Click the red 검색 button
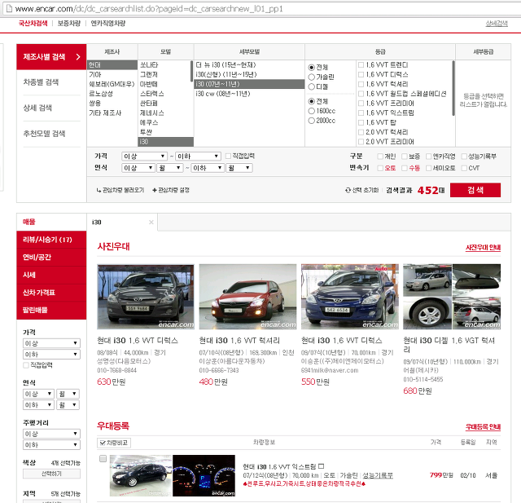 click(475, 190)
